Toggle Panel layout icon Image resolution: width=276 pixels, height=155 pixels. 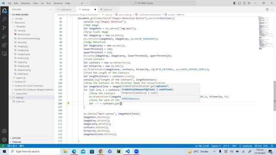[x=240, y=3]
